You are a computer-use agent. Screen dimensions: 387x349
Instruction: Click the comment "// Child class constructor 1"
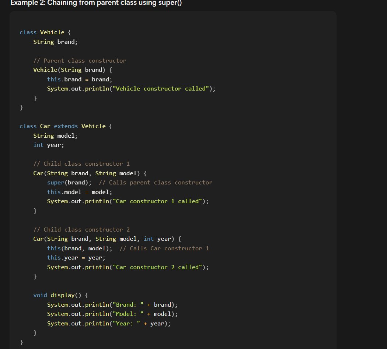pyautogui.click(x=81, y=164)
